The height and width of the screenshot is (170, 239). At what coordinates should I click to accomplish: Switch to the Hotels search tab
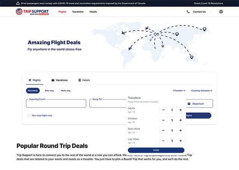[84, 80]
